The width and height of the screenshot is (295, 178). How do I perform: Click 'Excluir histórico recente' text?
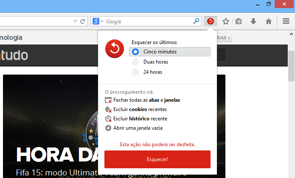[x=140, y=119]
